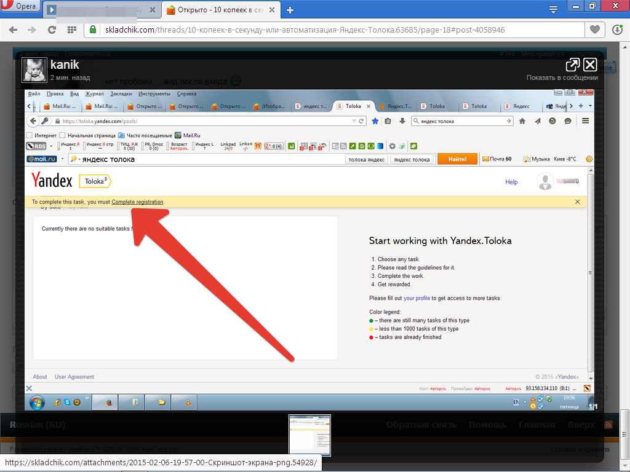Image resolution: width=630 pixels, height=472 pixels.
Task: Open Инструменты menu in Firefox screenshot
Action: point(154,93)
